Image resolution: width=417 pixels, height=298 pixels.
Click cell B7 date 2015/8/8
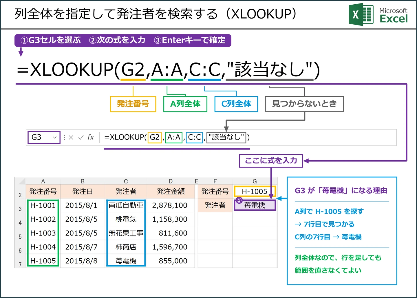coord(83,261)
